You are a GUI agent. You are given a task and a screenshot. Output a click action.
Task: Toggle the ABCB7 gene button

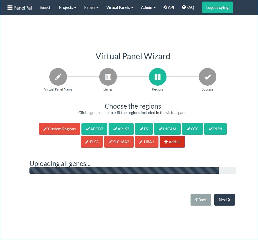click(x=94, y=129)
